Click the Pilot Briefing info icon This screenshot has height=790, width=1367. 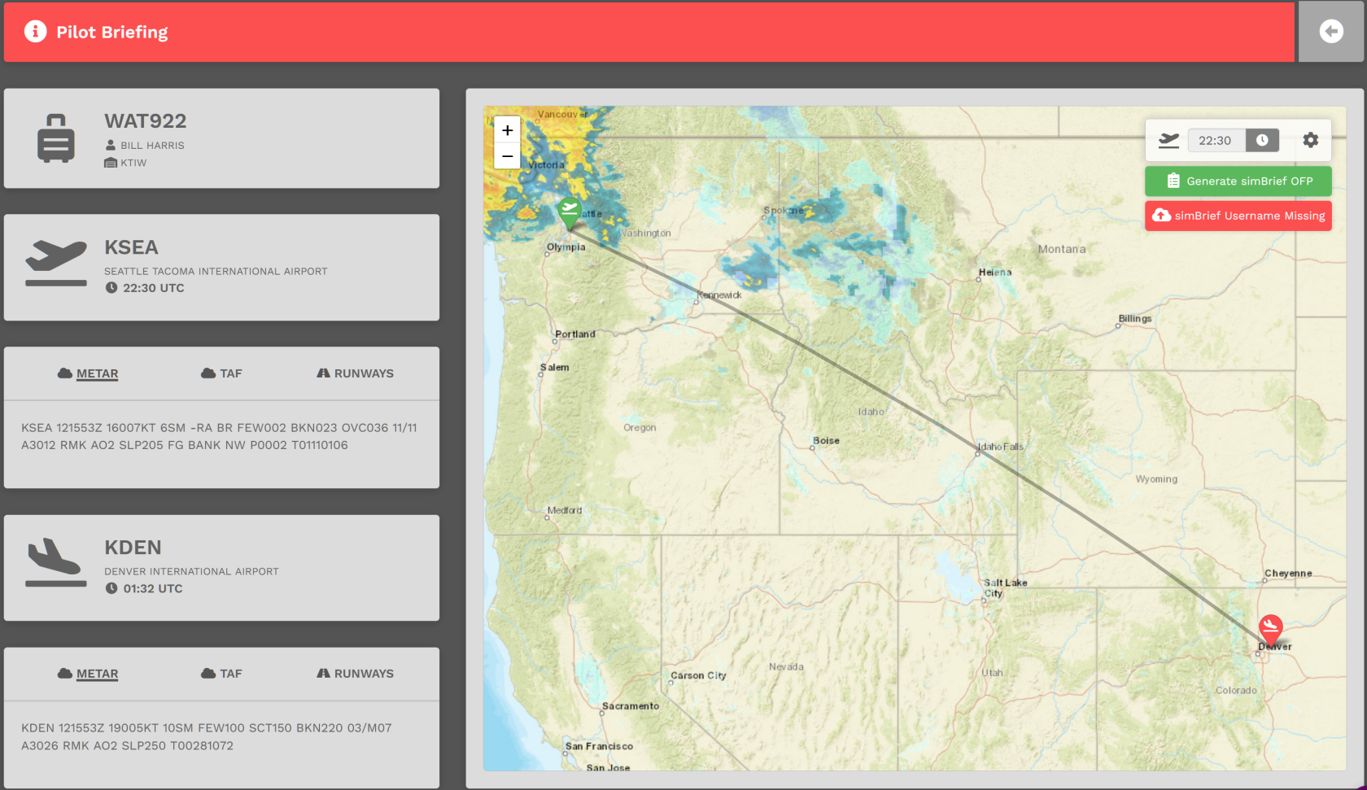click(x=35, y=32)
